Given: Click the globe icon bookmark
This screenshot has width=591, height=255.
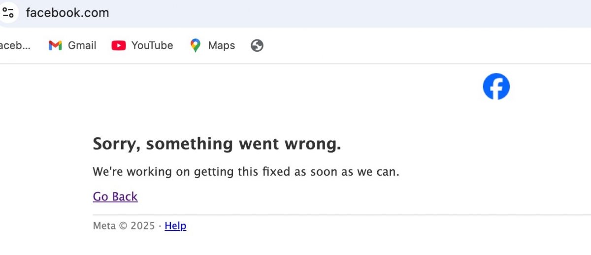Looking at the screenshot, I should coord(257,46).
